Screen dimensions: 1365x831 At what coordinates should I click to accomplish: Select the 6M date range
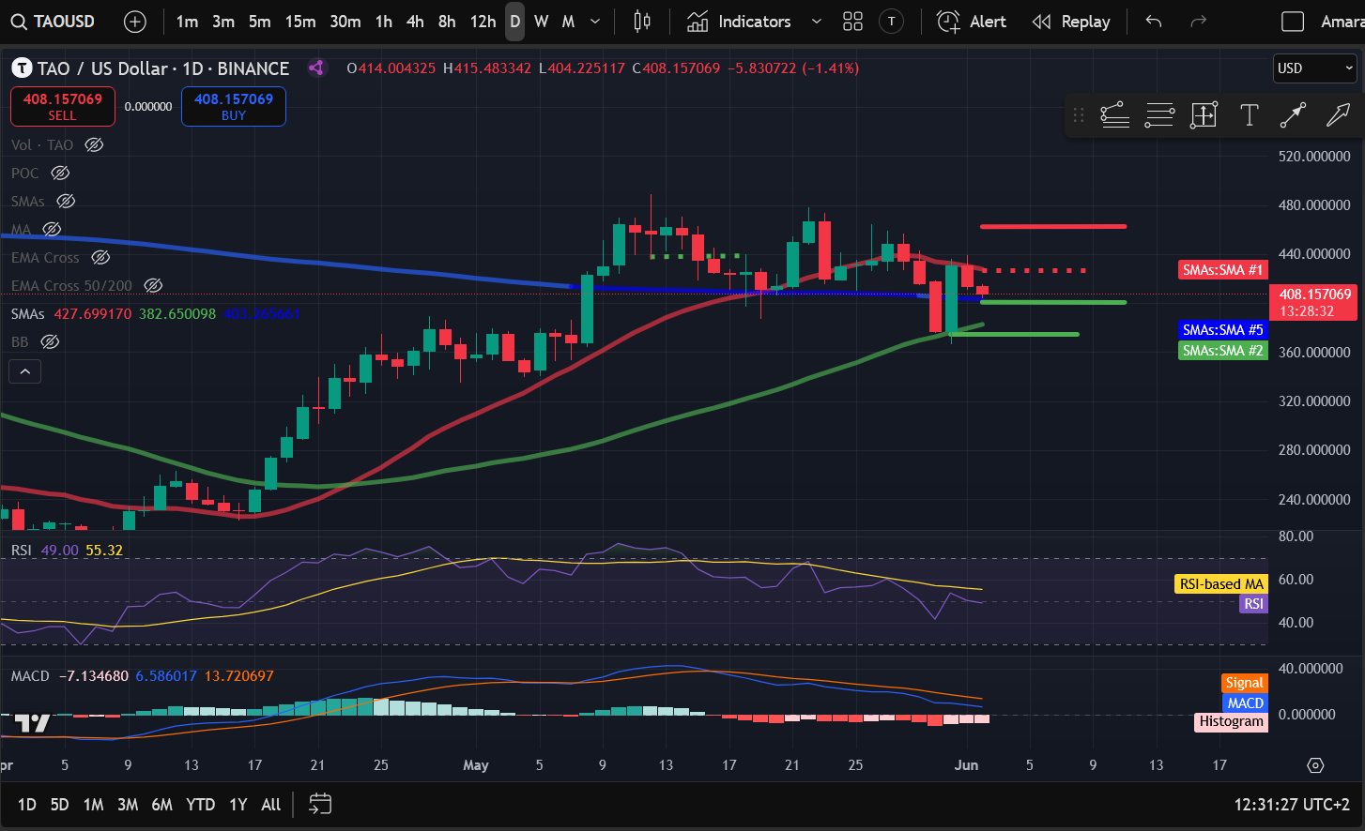pos(161,805)
